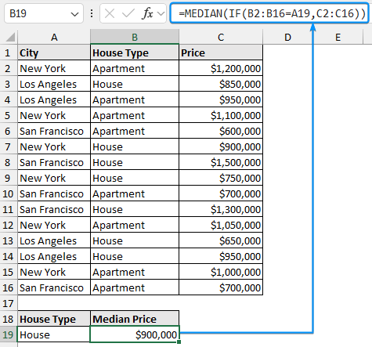Select the cell with $850,000
The height and width of the screenshot is (347, 372).
point(221,84)
